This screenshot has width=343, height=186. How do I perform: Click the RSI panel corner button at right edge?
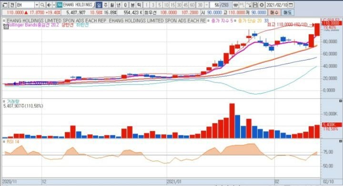click(340, 141)
